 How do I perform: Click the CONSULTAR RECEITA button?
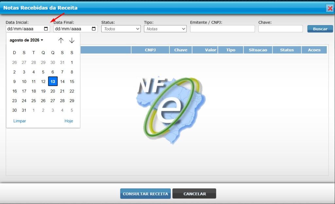coord(145,194)
